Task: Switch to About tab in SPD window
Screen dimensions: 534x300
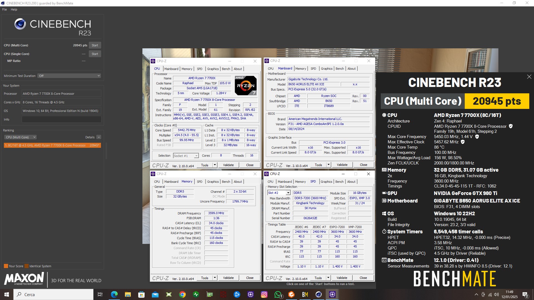Action: (351, 182)
